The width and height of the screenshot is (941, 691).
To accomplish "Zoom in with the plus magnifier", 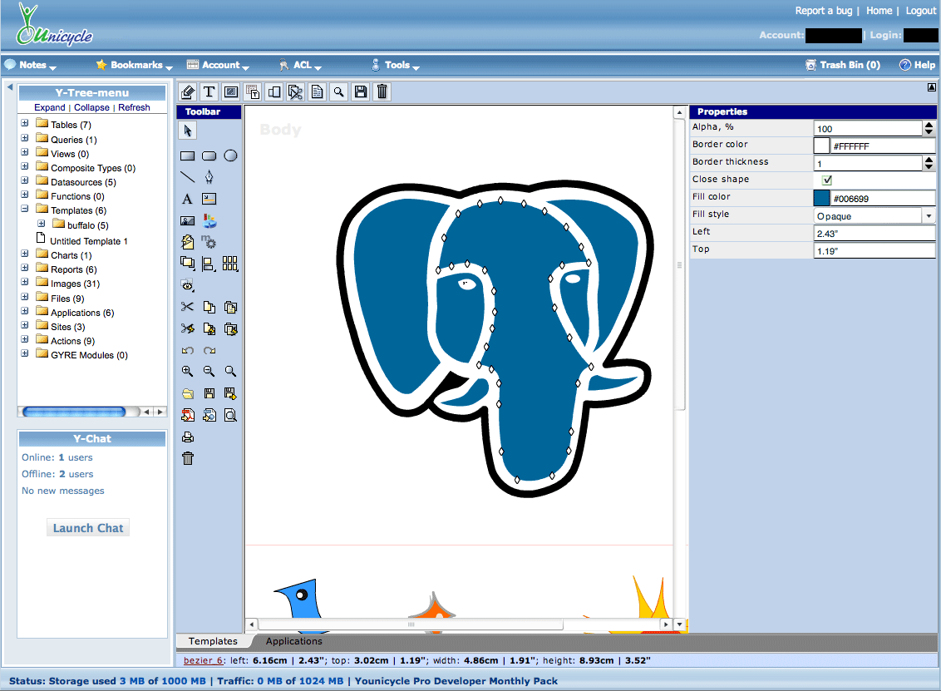I will pos(187,372).
